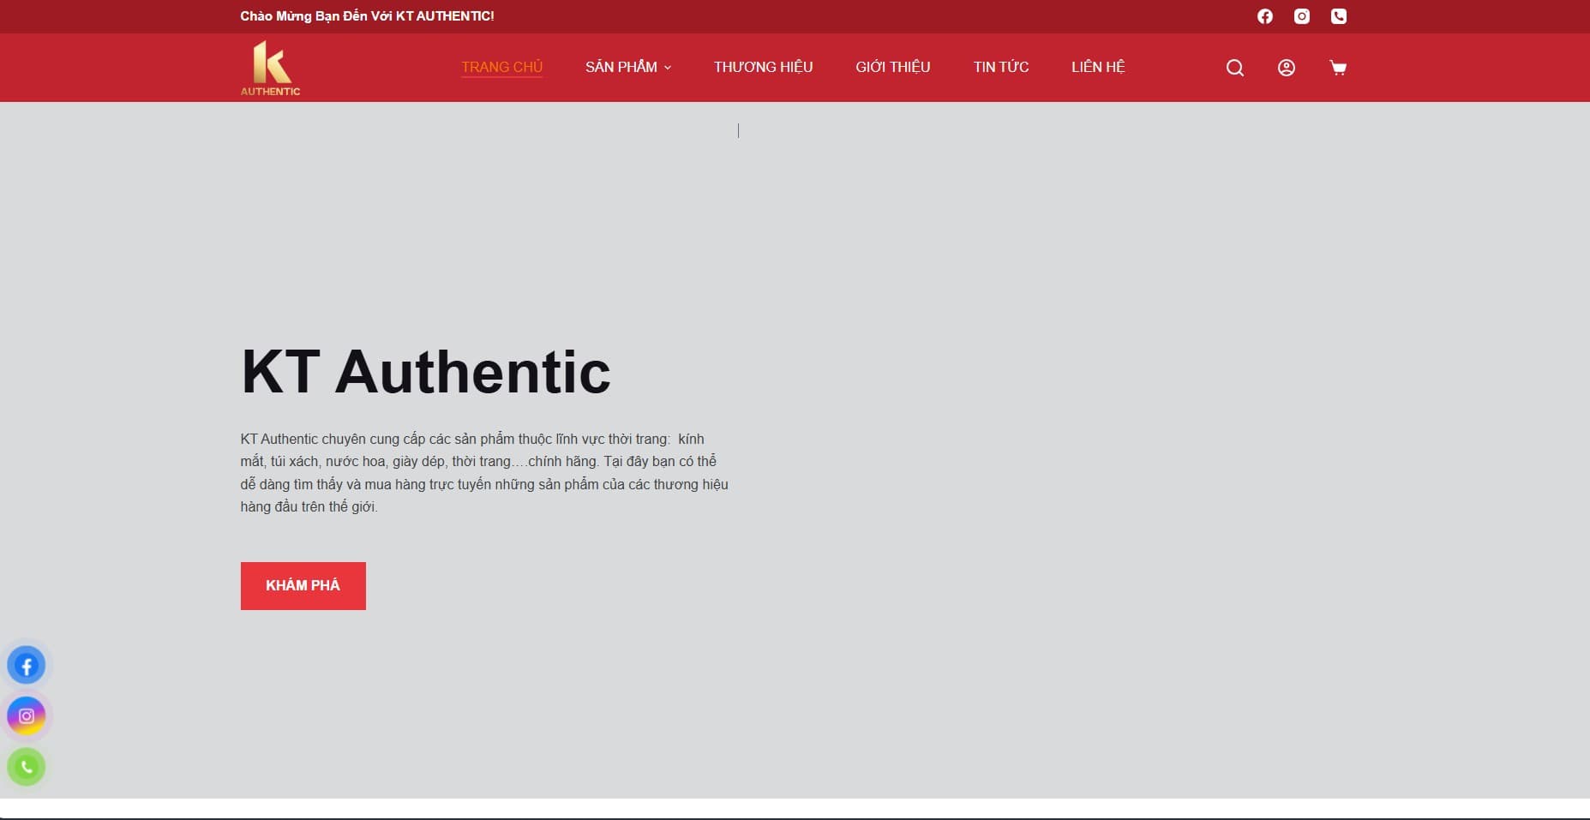Click the slide indicator above the hero banner
The image size is (1590, 820).
[738, 130]
